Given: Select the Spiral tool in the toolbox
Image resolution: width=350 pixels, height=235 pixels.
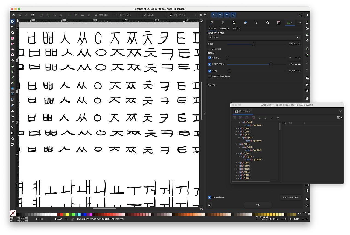Looking at the screenshot, I should tap(12, 61).
